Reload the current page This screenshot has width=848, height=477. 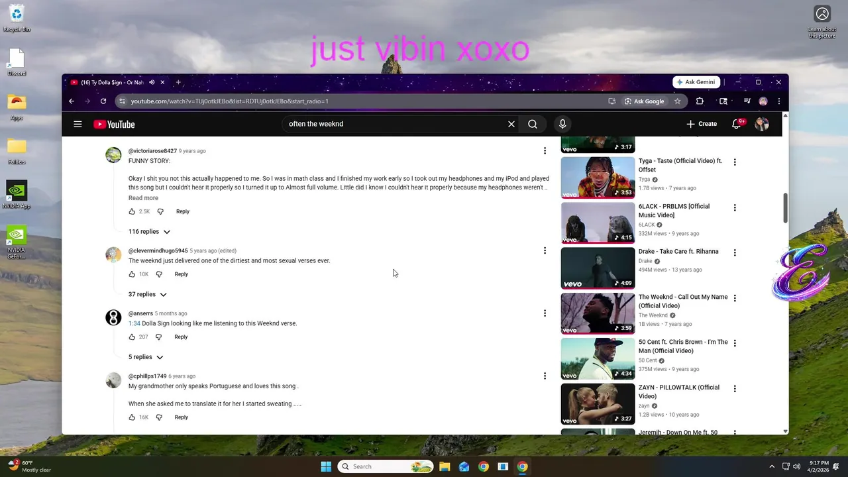[103, 101]
